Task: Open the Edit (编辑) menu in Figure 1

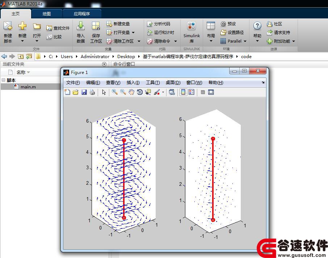Action: [x=93, y=83]
